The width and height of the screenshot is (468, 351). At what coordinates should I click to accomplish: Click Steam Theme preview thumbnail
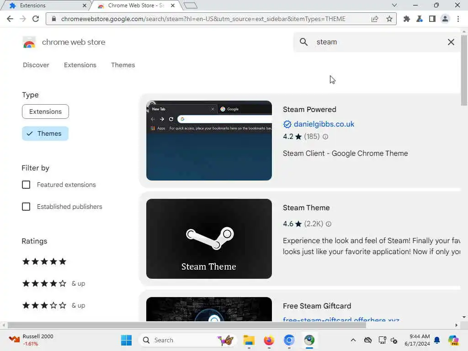coord(209,239)
